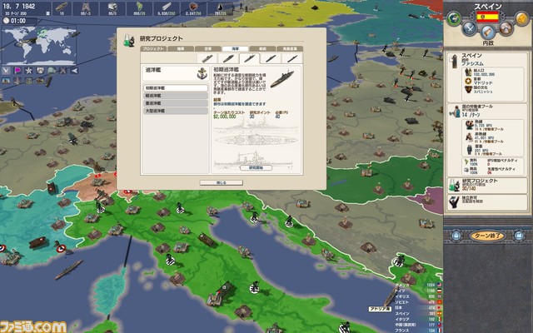
Task: Select the destroyer ship-class tab
Action: click(271, 58)
